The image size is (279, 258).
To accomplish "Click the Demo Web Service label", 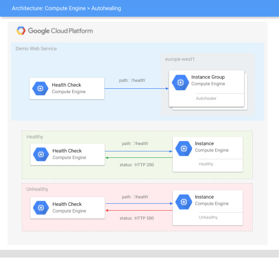I will 36,48.
